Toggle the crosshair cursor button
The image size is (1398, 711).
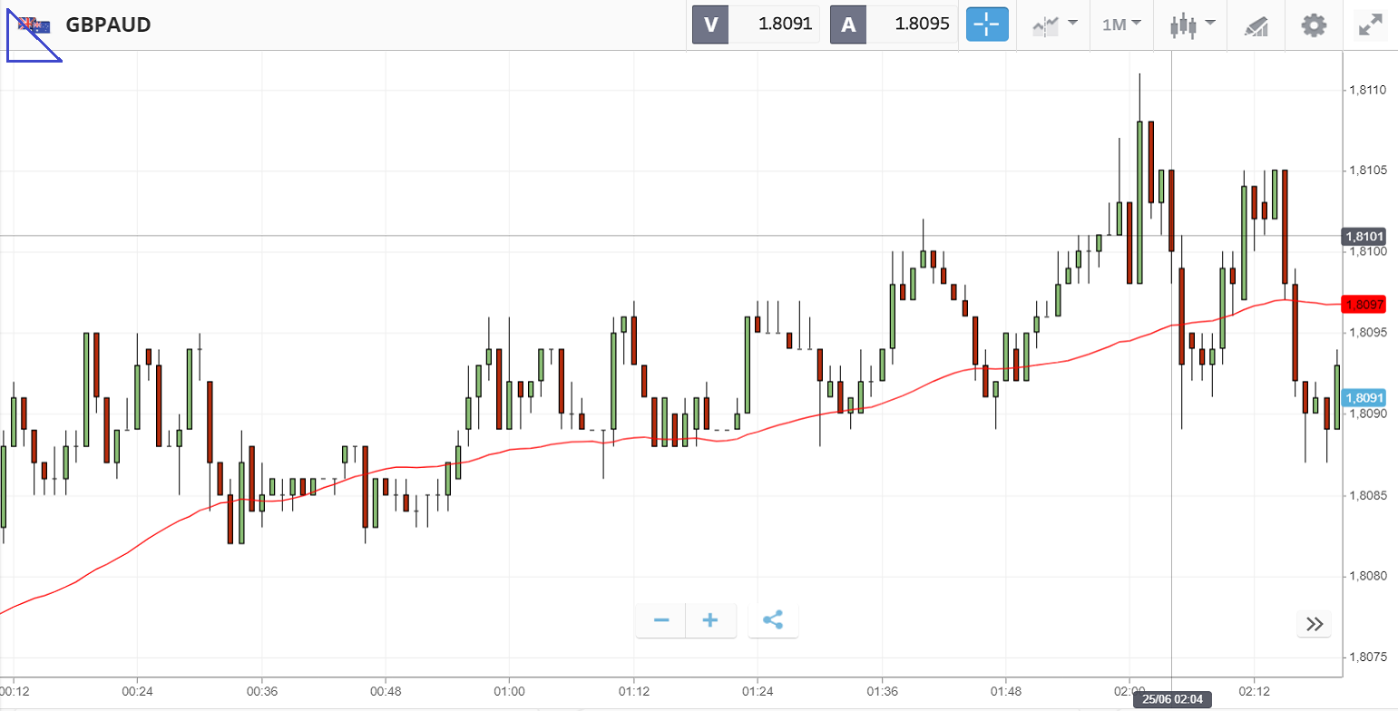(986, 24)
